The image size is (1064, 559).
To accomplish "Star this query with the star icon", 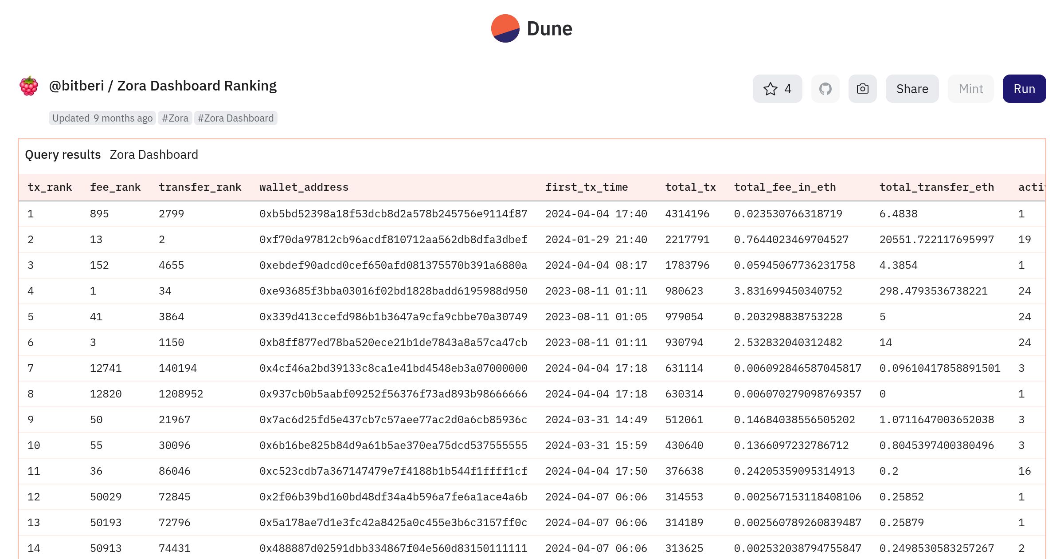I will click(771, 89).
